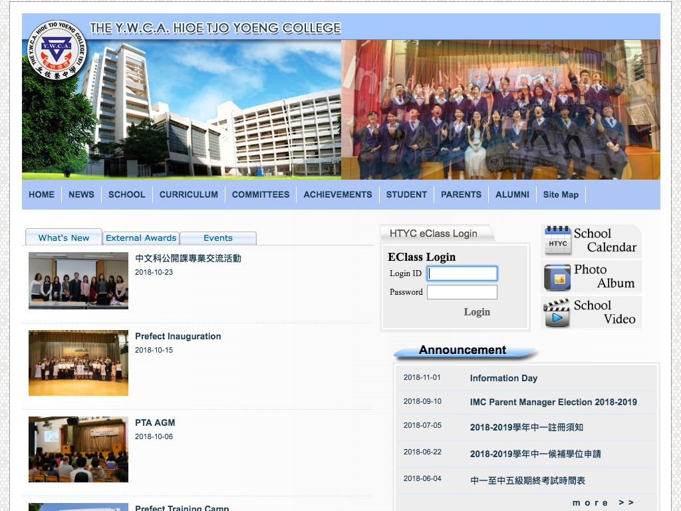Open the School Video clapperboard icon

(x=557, y=313)
